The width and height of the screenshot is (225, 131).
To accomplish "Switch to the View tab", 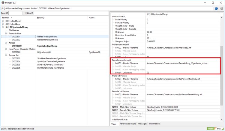I will (x=113, y=124).
